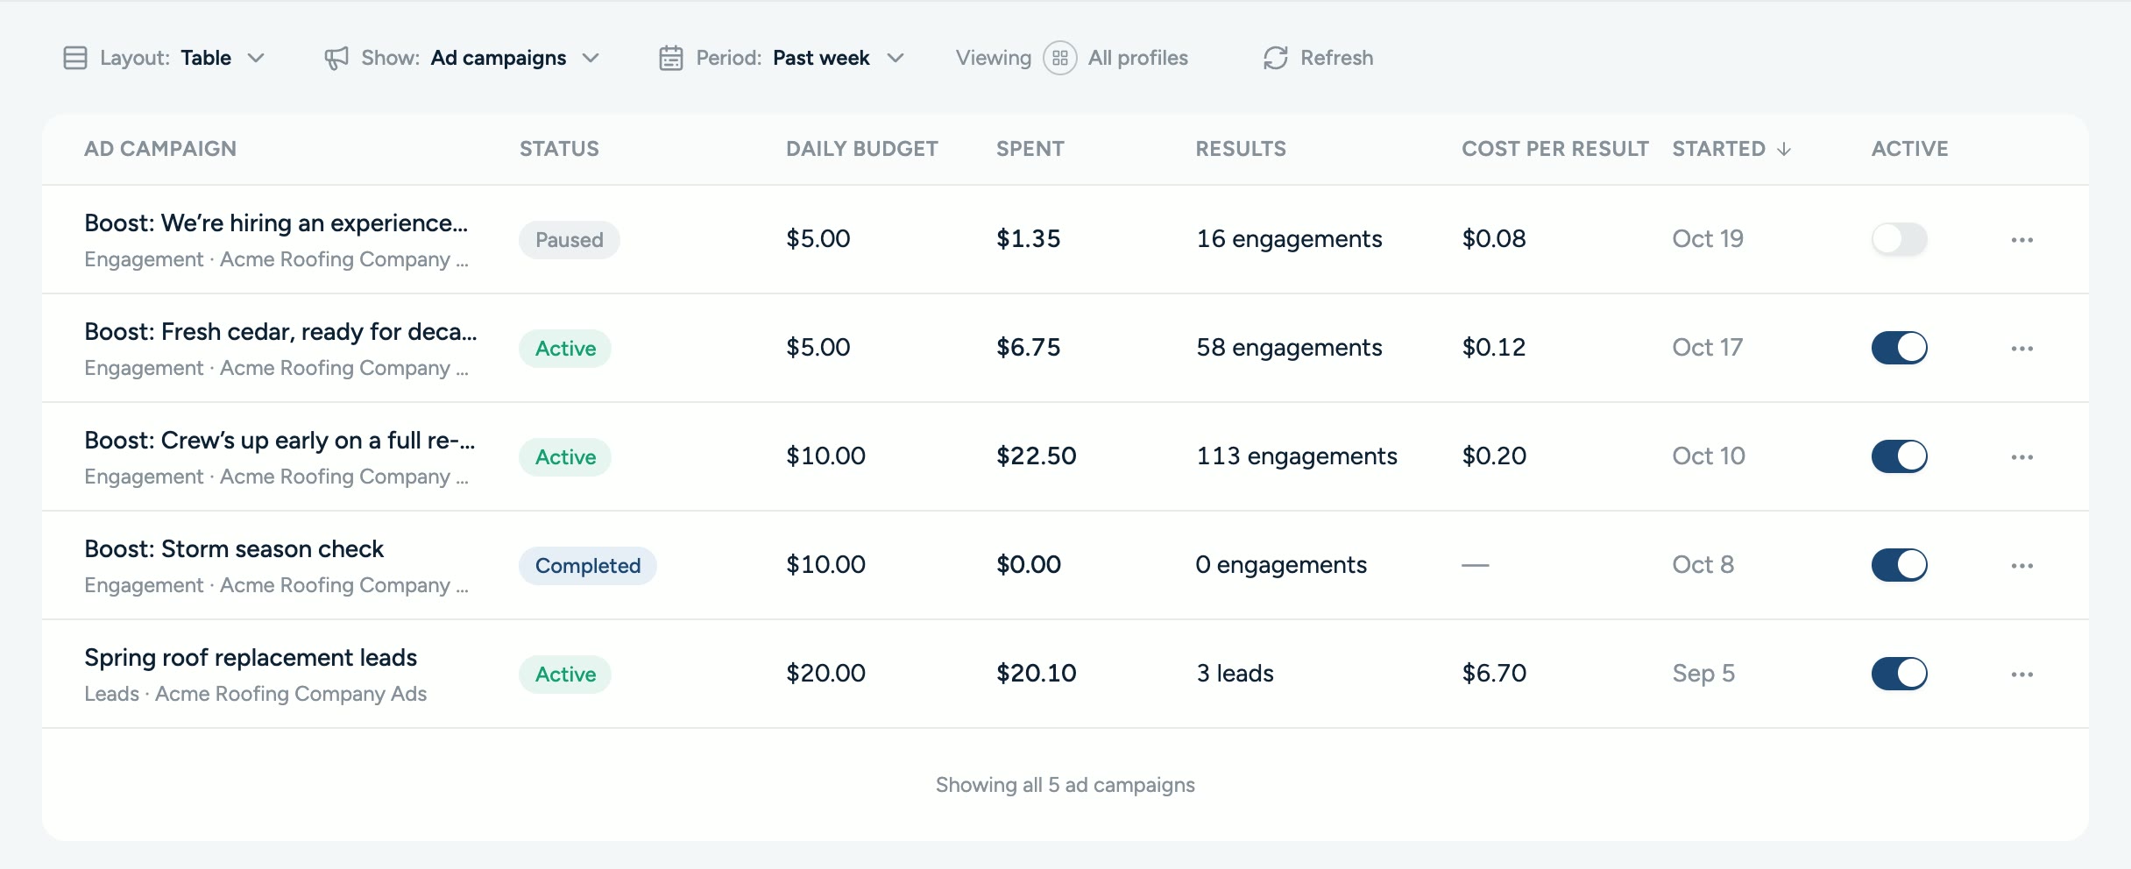Image resolution: width=2131 pixels, height=869 pixels.
Task: Open the Period Past week dropdown
Action: [x=782, y=58]
